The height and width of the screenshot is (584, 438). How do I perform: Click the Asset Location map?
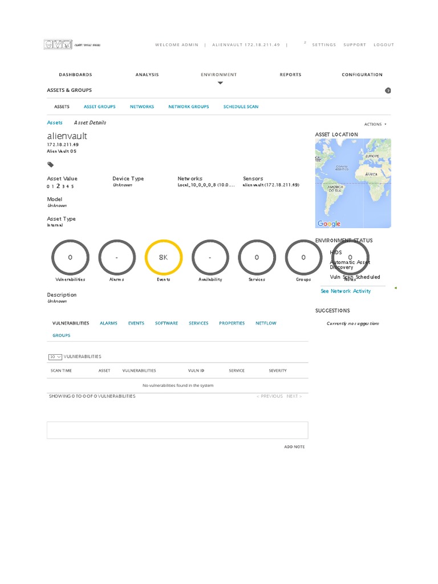[x=353, y=183]
